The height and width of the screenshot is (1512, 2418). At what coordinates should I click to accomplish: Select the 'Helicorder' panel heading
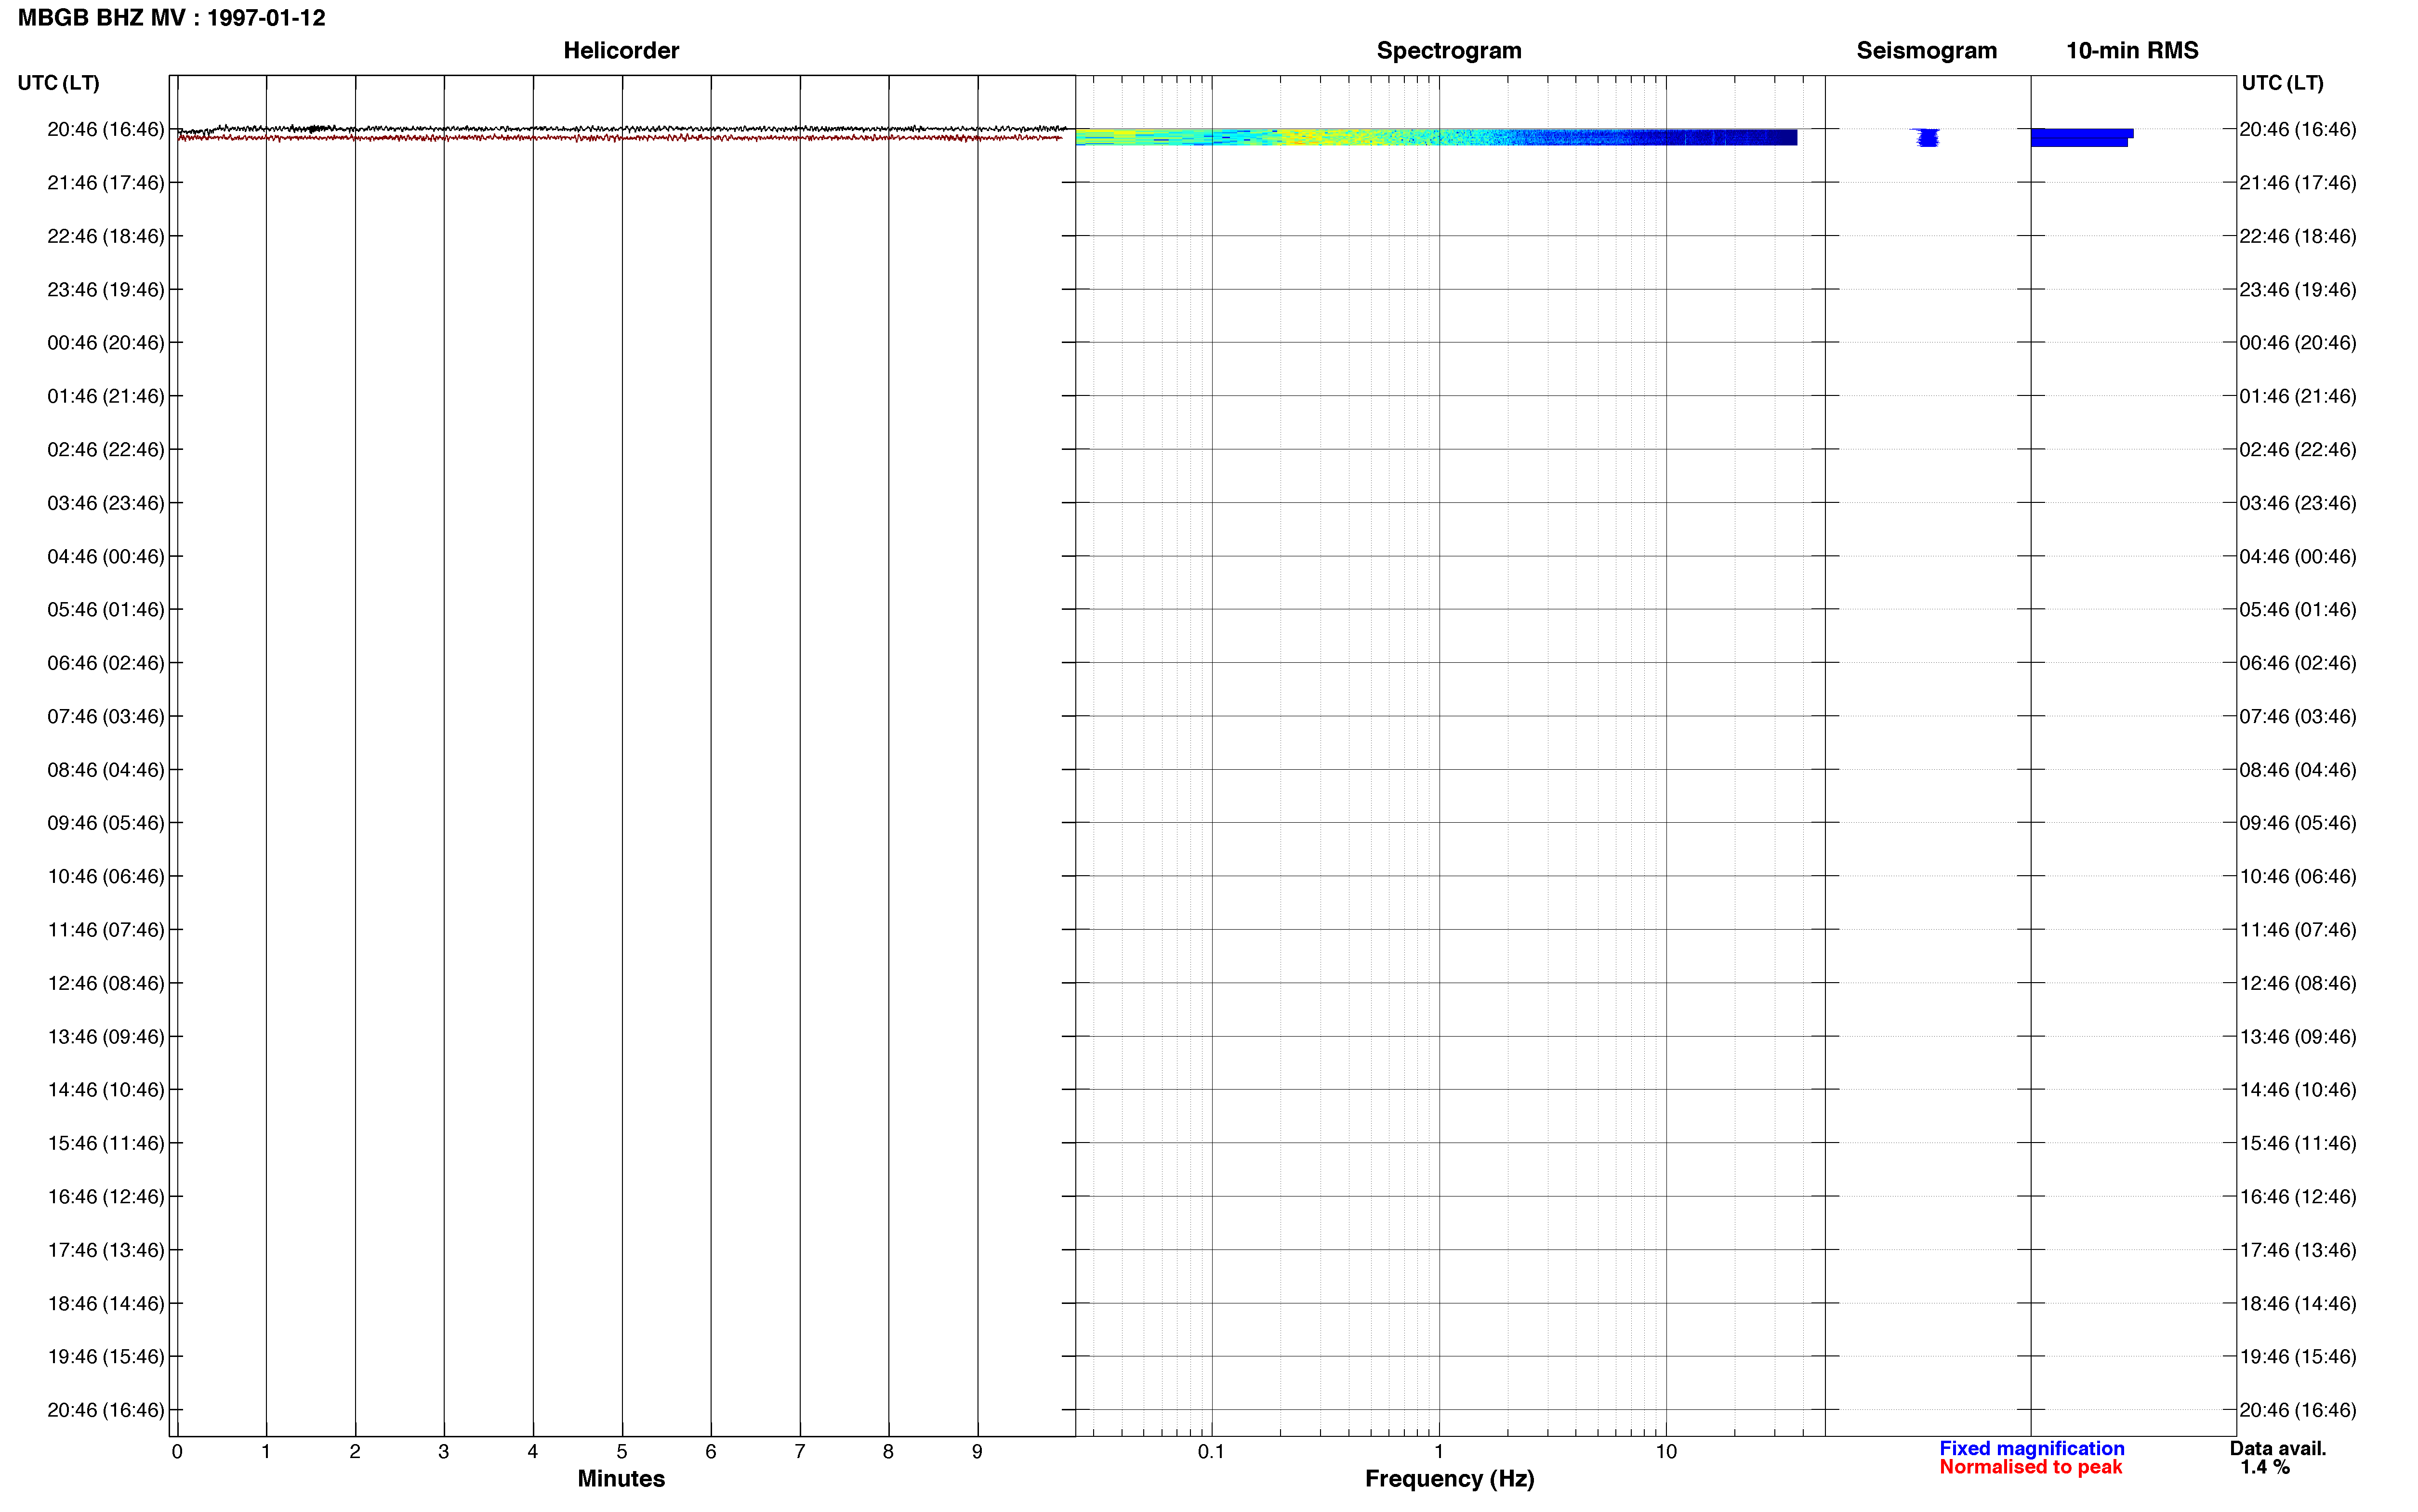[x=621, y=50]
